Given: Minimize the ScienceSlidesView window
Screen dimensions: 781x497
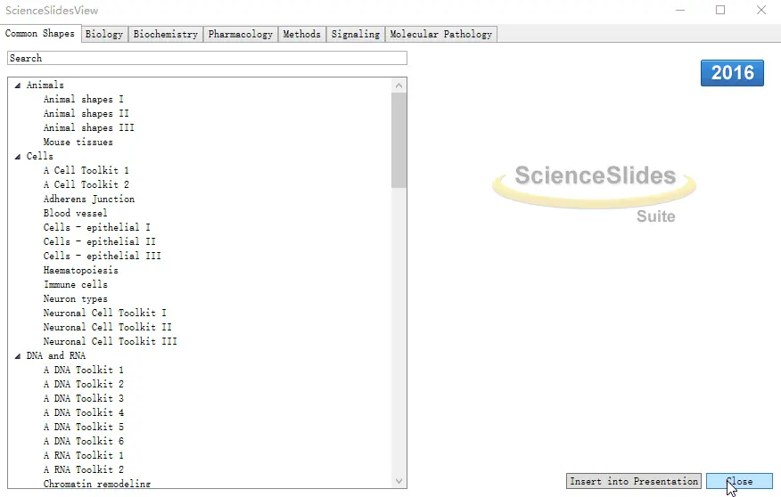Looking at the screenshot, I should click(680, 10).
